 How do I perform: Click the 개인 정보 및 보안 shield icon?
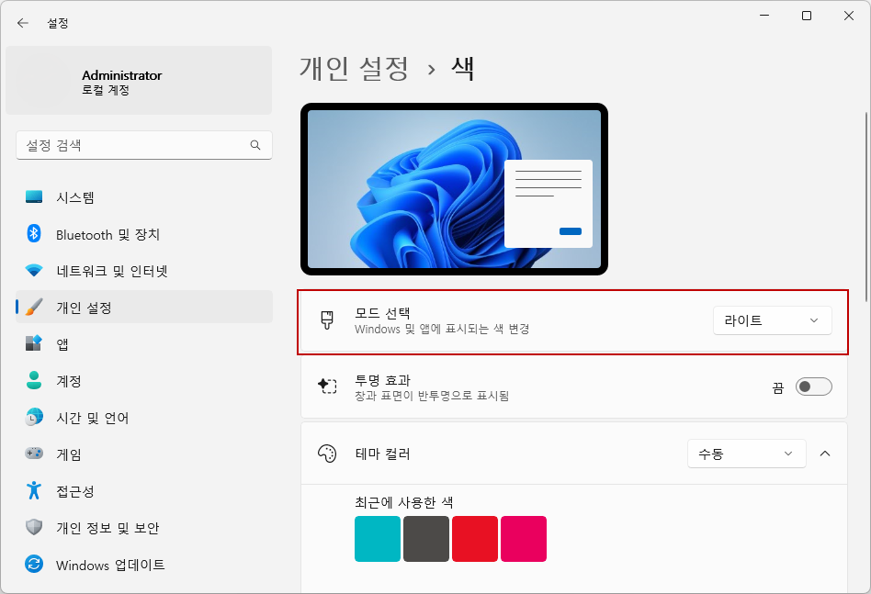(x=34, y=527)
